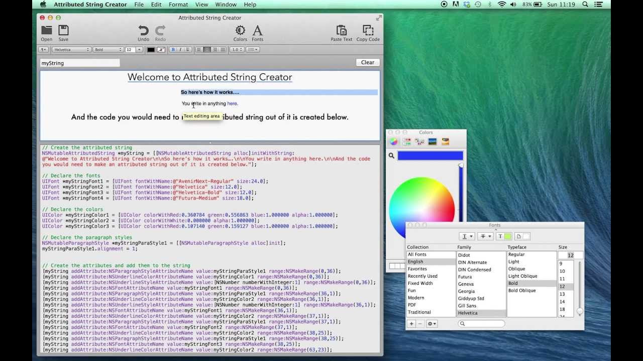Click the Redo arrow icon

pos(160,30)
